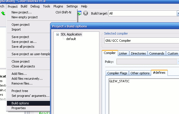Click the grey abort build icon
The height and width of the screenshot is (114, 179).
coord(86,13)
